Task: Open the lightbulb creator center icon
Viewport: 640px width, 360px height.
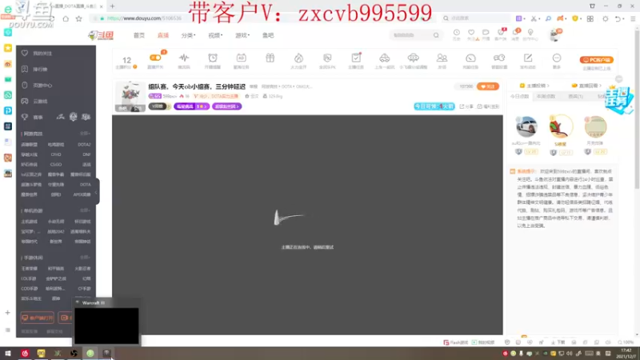Action: point(530,33)
